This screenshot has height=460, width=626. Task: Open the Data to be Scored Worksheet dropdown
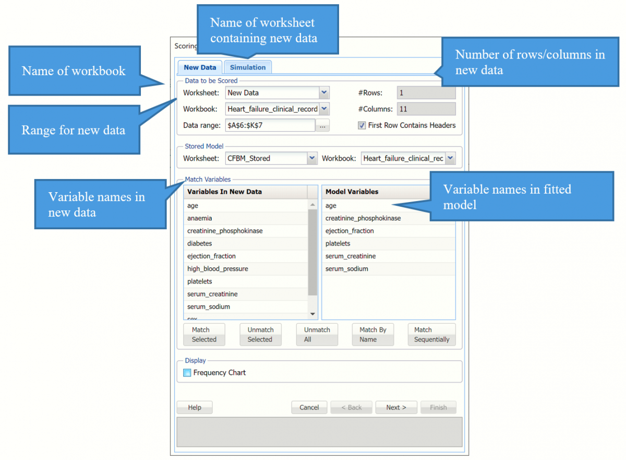pos(324,93)
